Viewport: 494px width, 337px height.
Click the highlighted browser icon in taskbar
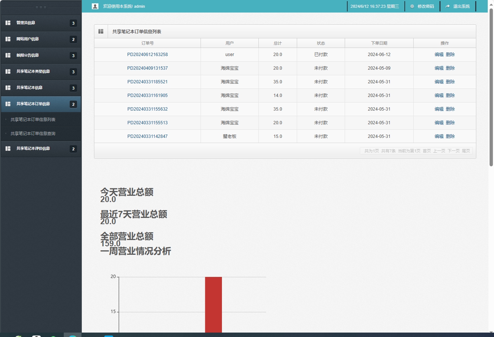click(72, 336)
